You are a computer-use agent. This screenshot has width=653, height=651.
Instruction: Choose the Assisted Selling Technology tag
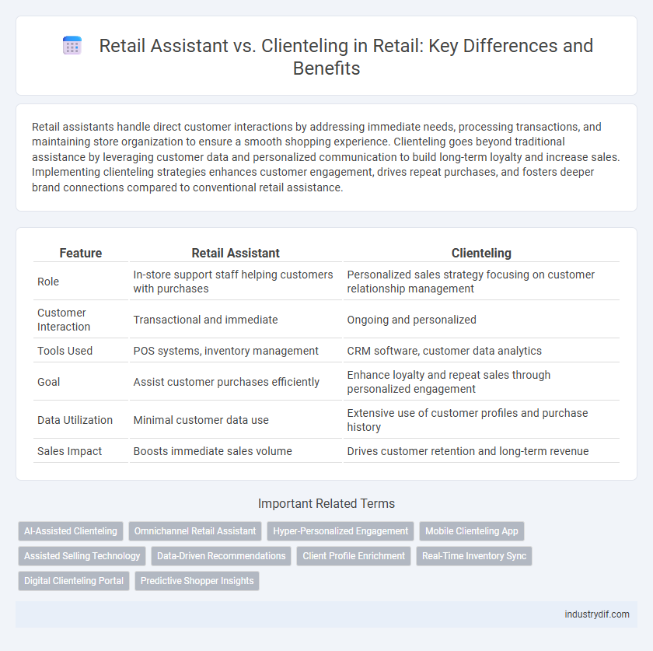82,556
